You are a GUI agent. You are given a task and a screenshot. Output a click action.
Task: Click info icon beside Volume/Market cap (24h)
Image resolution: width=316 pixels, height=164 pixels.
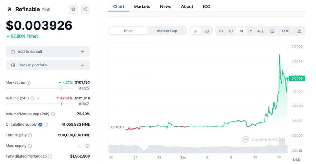53,114
